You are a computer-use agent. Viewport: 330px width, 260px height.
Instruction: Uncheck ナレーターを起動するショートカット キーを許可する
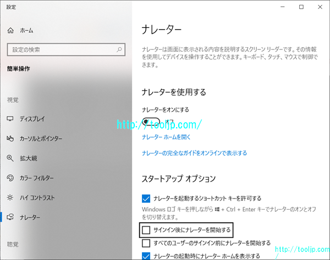(x=146, y=199)
